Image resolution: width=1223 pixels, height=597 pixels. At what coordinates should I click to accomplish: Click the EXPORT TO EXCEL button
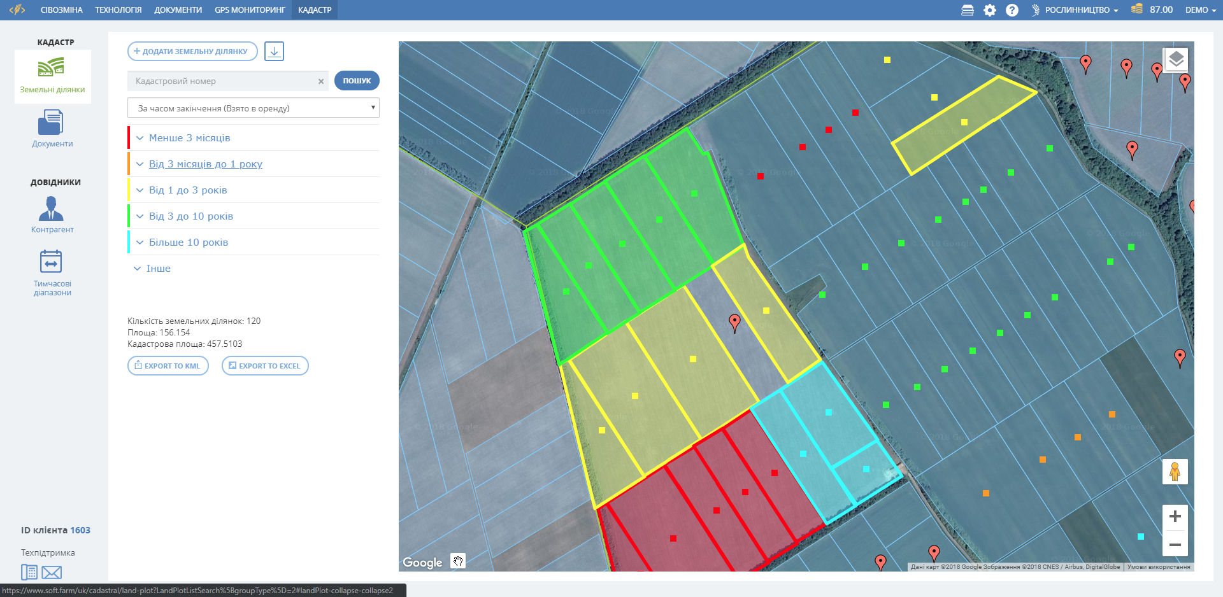point(265,366)
